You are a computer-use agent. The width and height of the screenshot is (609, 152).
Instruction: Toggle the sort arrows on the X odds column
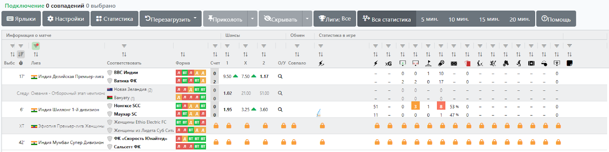pos(246,54)
